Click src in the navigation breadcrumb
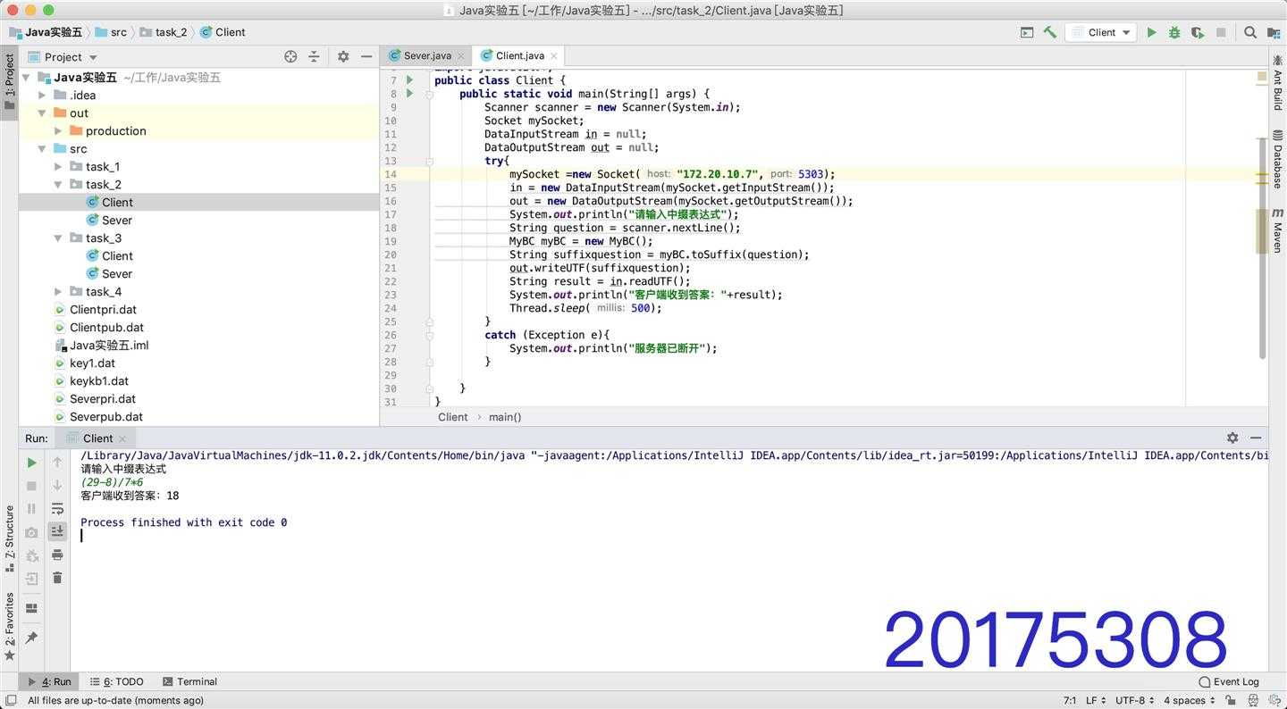Screen dimensions: 1287x709 click(112, 32)
